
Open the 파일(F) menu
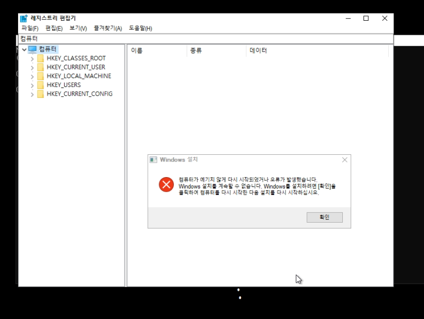[30, 28]
